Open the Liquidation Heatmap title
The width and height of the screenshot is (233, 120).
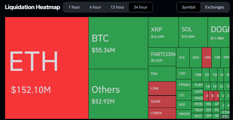[33, 7]
